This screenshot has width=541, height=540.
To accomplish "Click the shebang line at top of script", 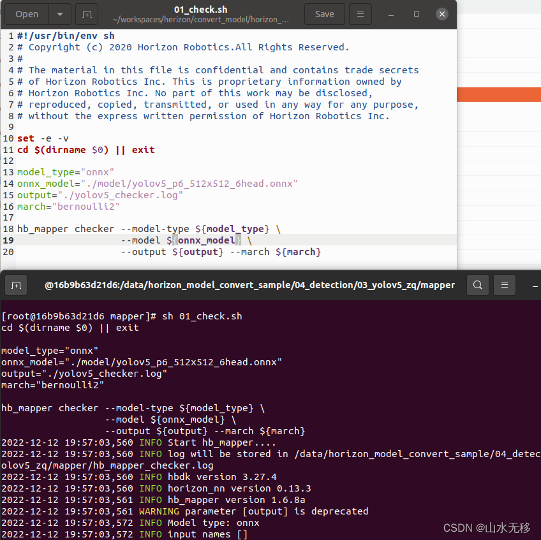I will 66,36.
